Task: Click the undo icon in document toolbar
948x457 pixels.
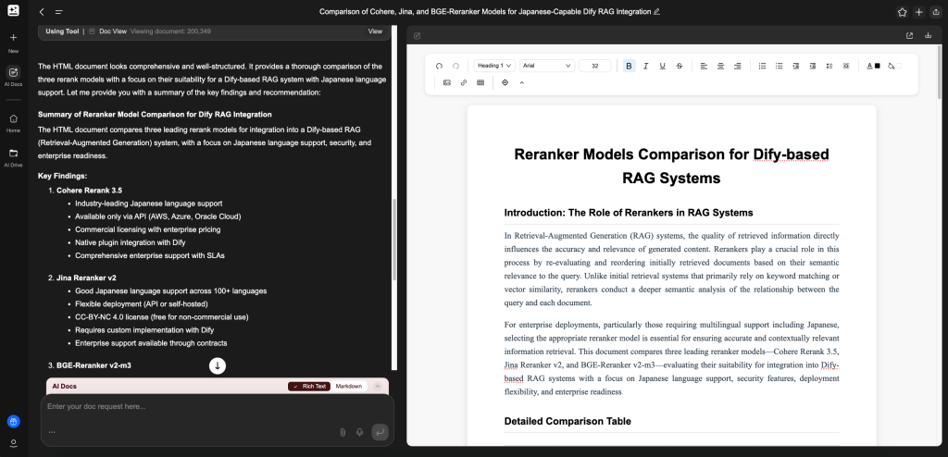Action: (439, 66)
